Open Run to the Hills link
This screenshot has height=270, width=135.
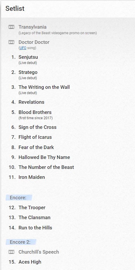(x=35, y=228)
